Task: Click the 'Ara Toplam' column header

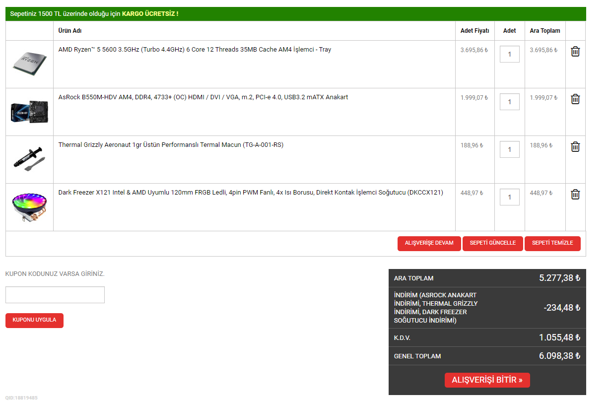Action: 545,31
